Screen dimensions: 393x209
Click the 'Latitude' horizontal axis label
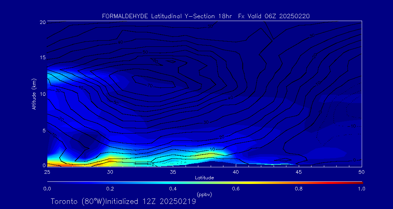205,178
